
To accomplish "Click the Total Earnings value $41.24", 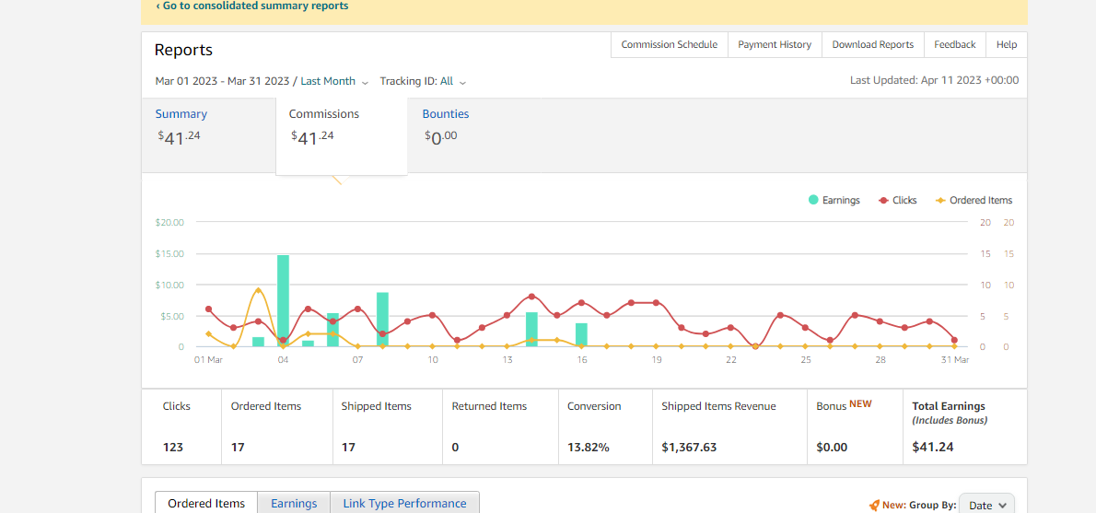I will tap(933, 448).
